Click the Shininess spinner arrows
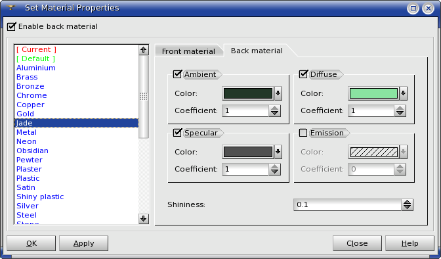 (x=408, y=204)
